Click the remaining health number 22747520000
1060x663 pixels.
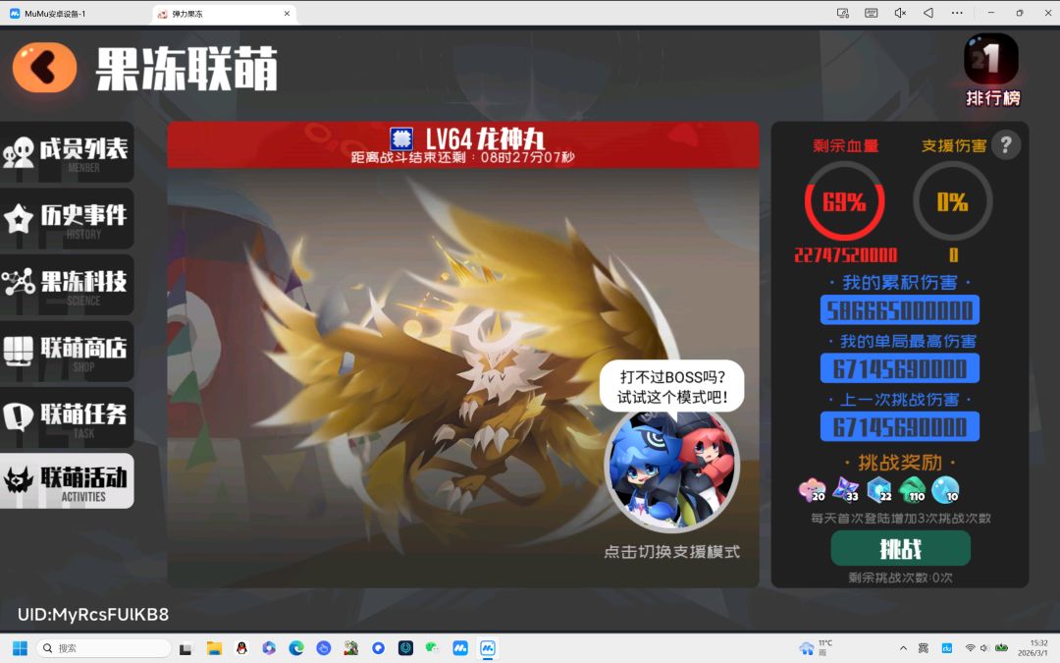click(x=845, y=255)
